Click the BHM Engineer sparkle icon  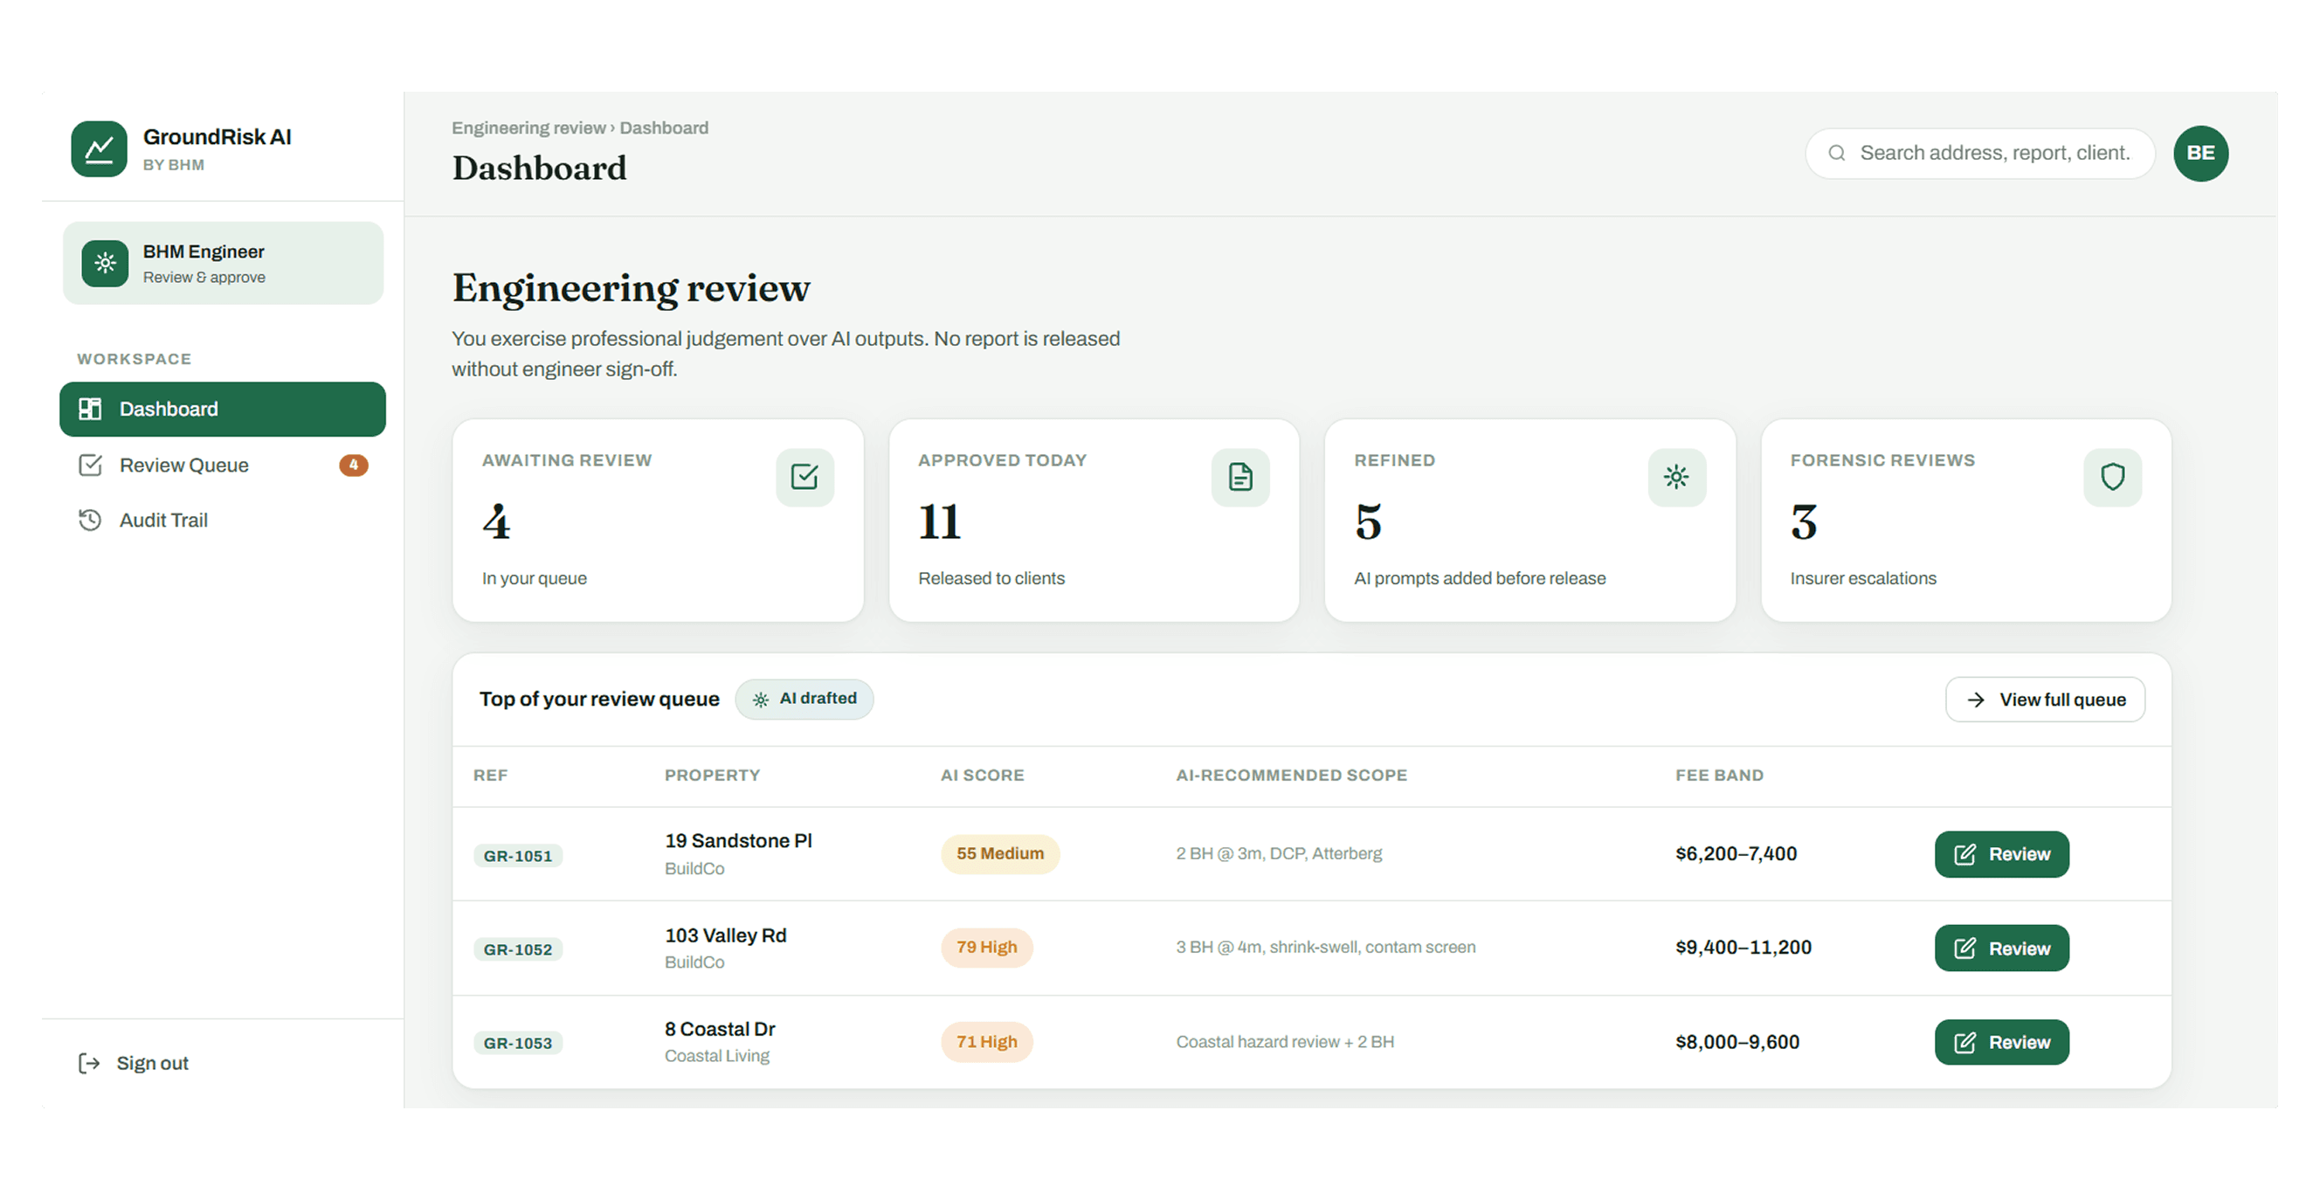click(106, 263)
